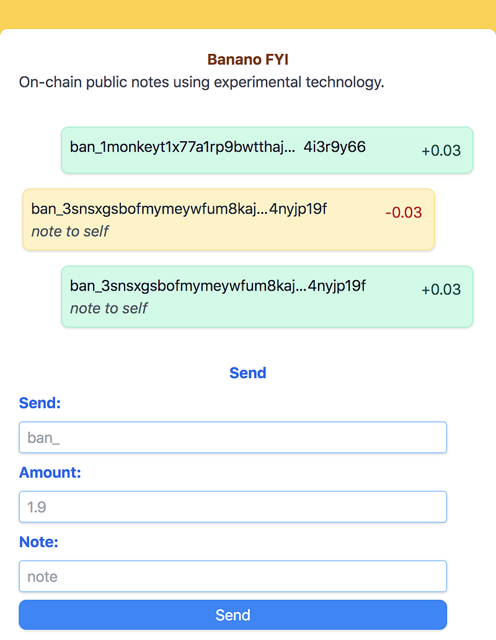Click the Banano FYI title
Viewport: 496px width, 640px height.
pyautogui.click(x=247, y=59)
